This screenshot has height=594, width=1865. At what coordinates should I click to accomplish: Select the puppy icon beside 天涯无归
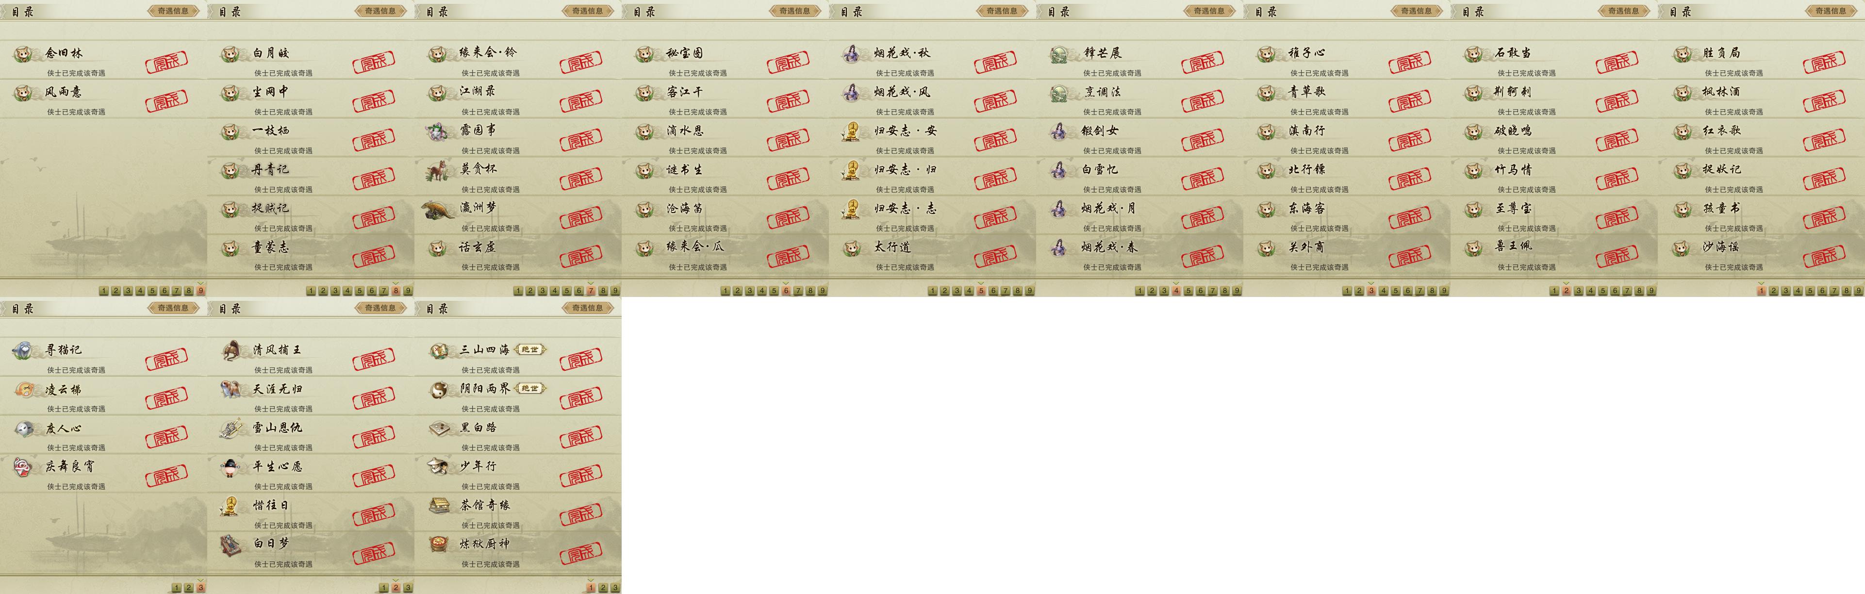pyautogui.click(x=231, y=390)
